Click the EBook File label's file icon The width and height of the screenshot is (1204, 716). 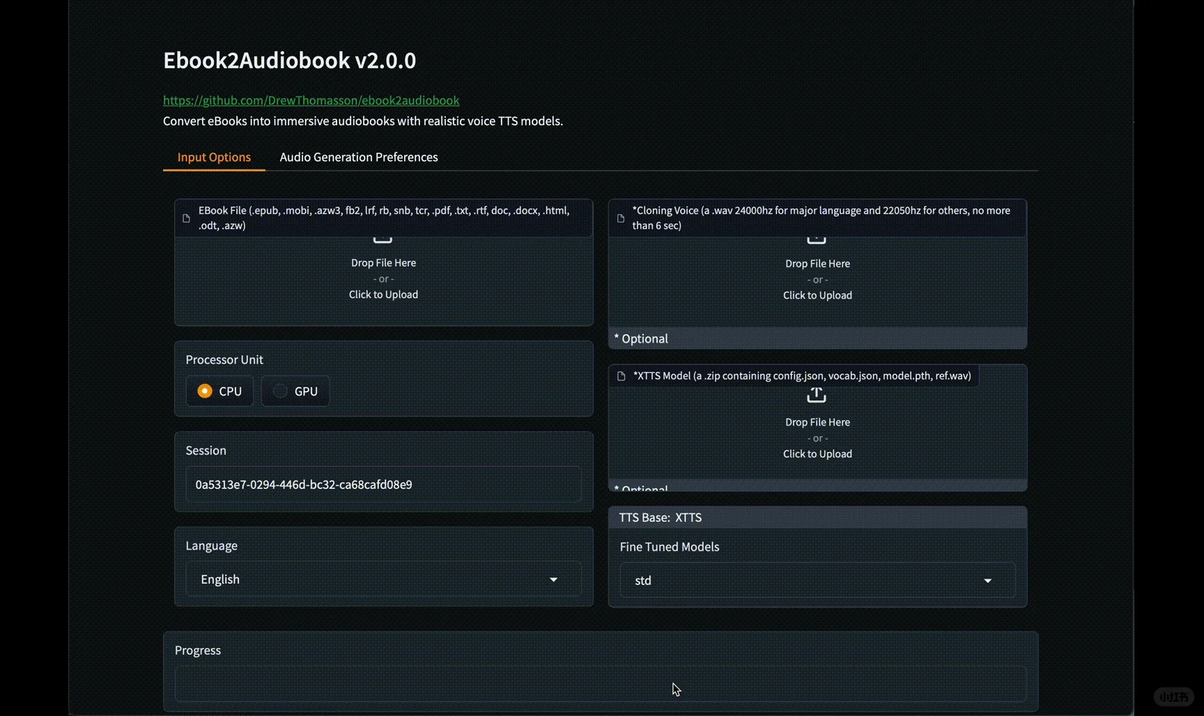pos(186,218)
